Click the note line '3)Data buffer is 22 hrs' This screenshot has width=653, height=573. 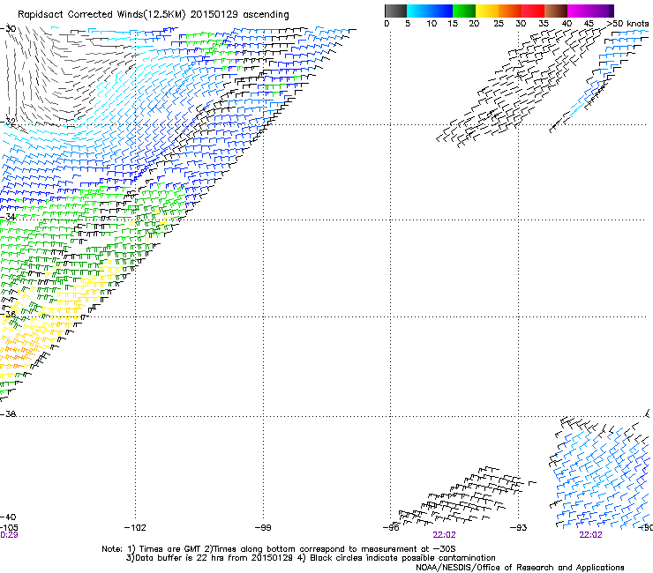point(311,558)
